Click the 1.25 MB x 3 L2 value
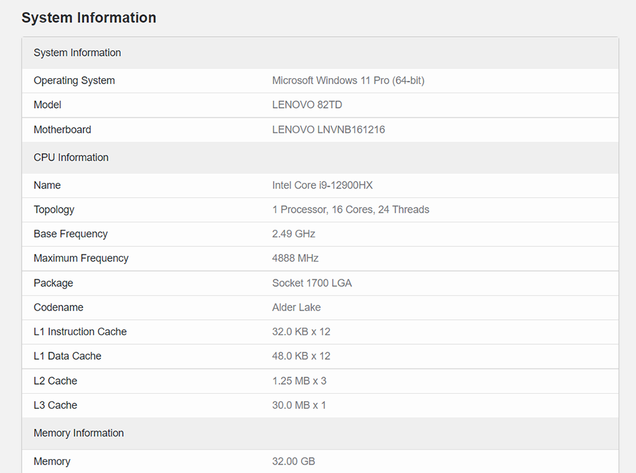Screen dimensions: 636x473 [299, 381]
